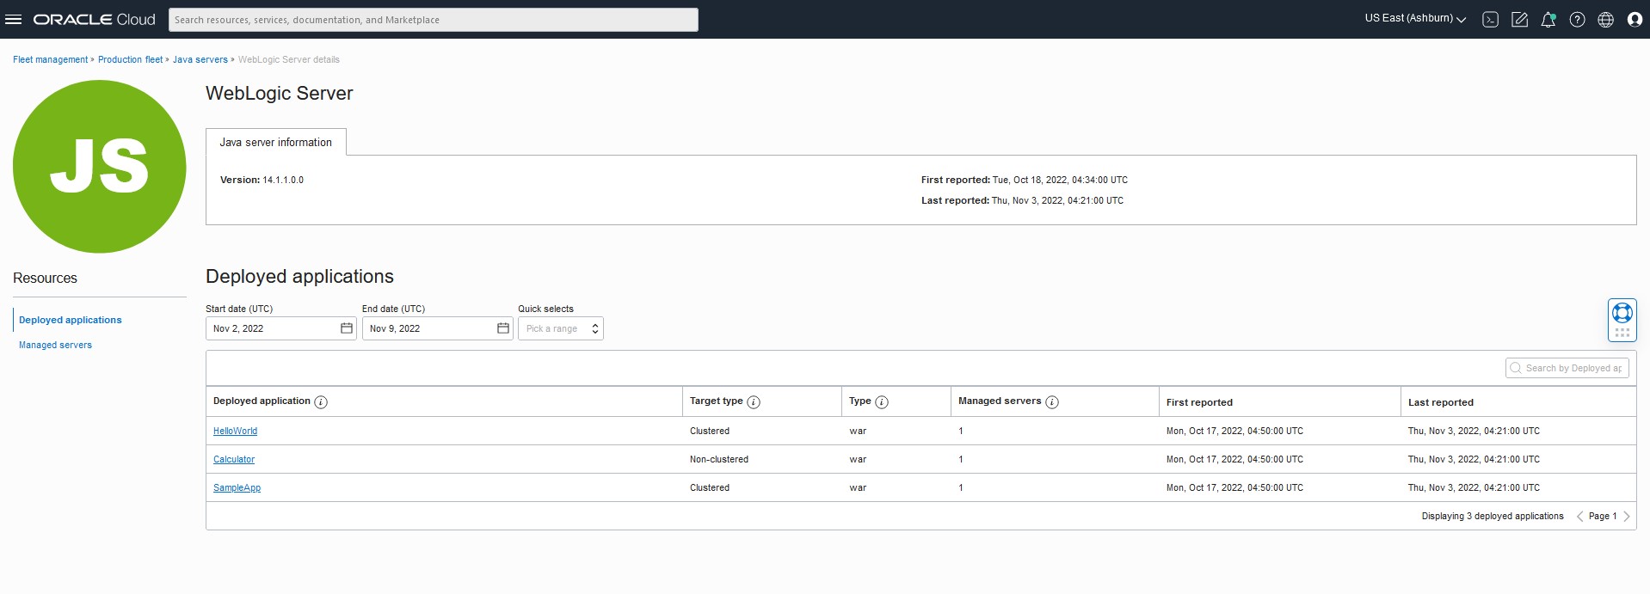Go to the Production fleet breadcrumb

tap(130, 59)
